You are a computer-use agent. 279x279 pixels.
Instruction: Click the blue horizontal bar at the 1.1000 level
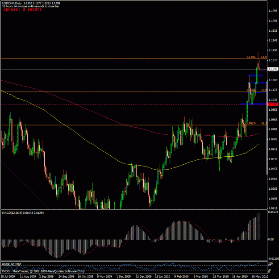(254, 104)
